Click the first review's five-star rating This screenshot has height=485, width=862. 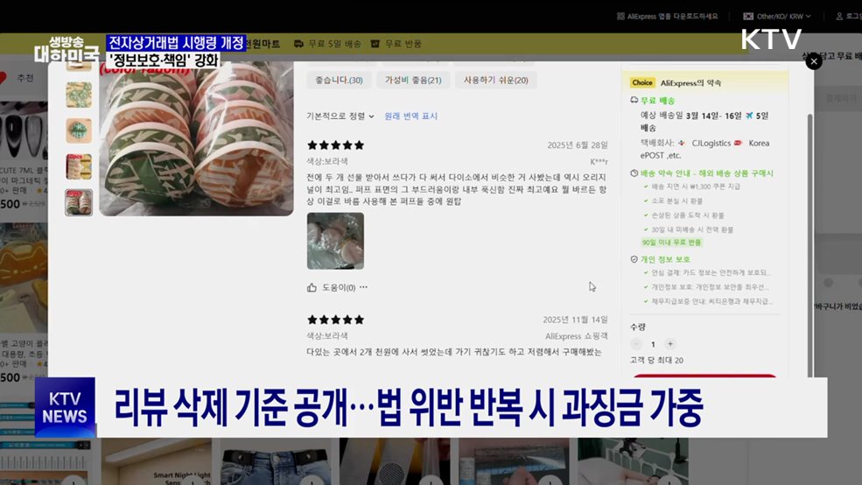pos(335,145)
